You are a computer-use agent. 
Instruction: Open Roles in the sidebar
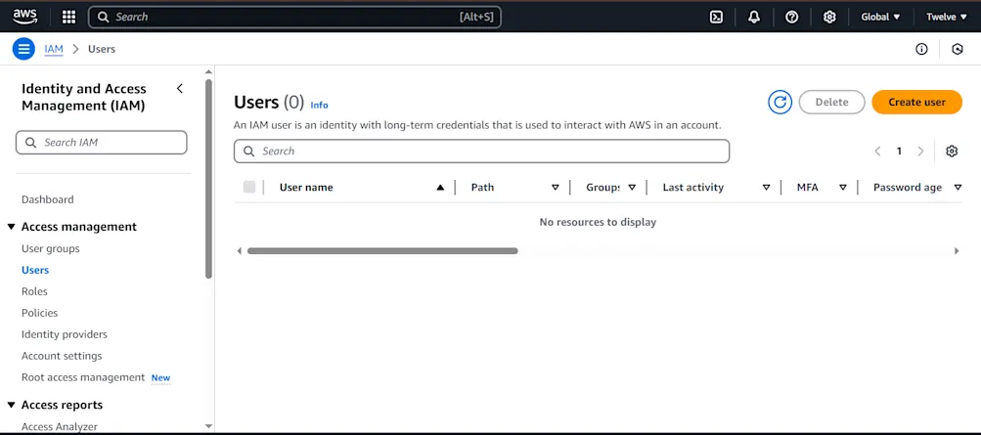[x=34, y=291]
